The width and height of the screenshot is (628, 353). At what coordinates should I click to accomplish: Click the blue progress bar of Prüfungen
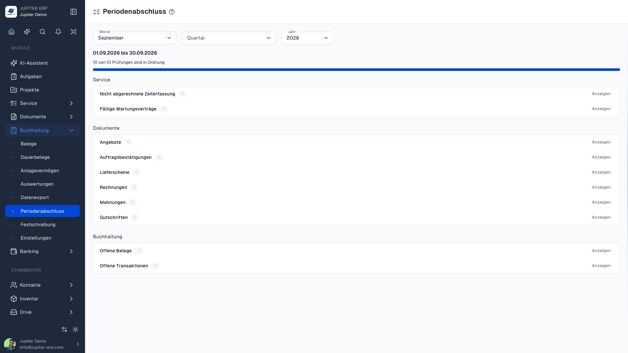pos(357,70)
